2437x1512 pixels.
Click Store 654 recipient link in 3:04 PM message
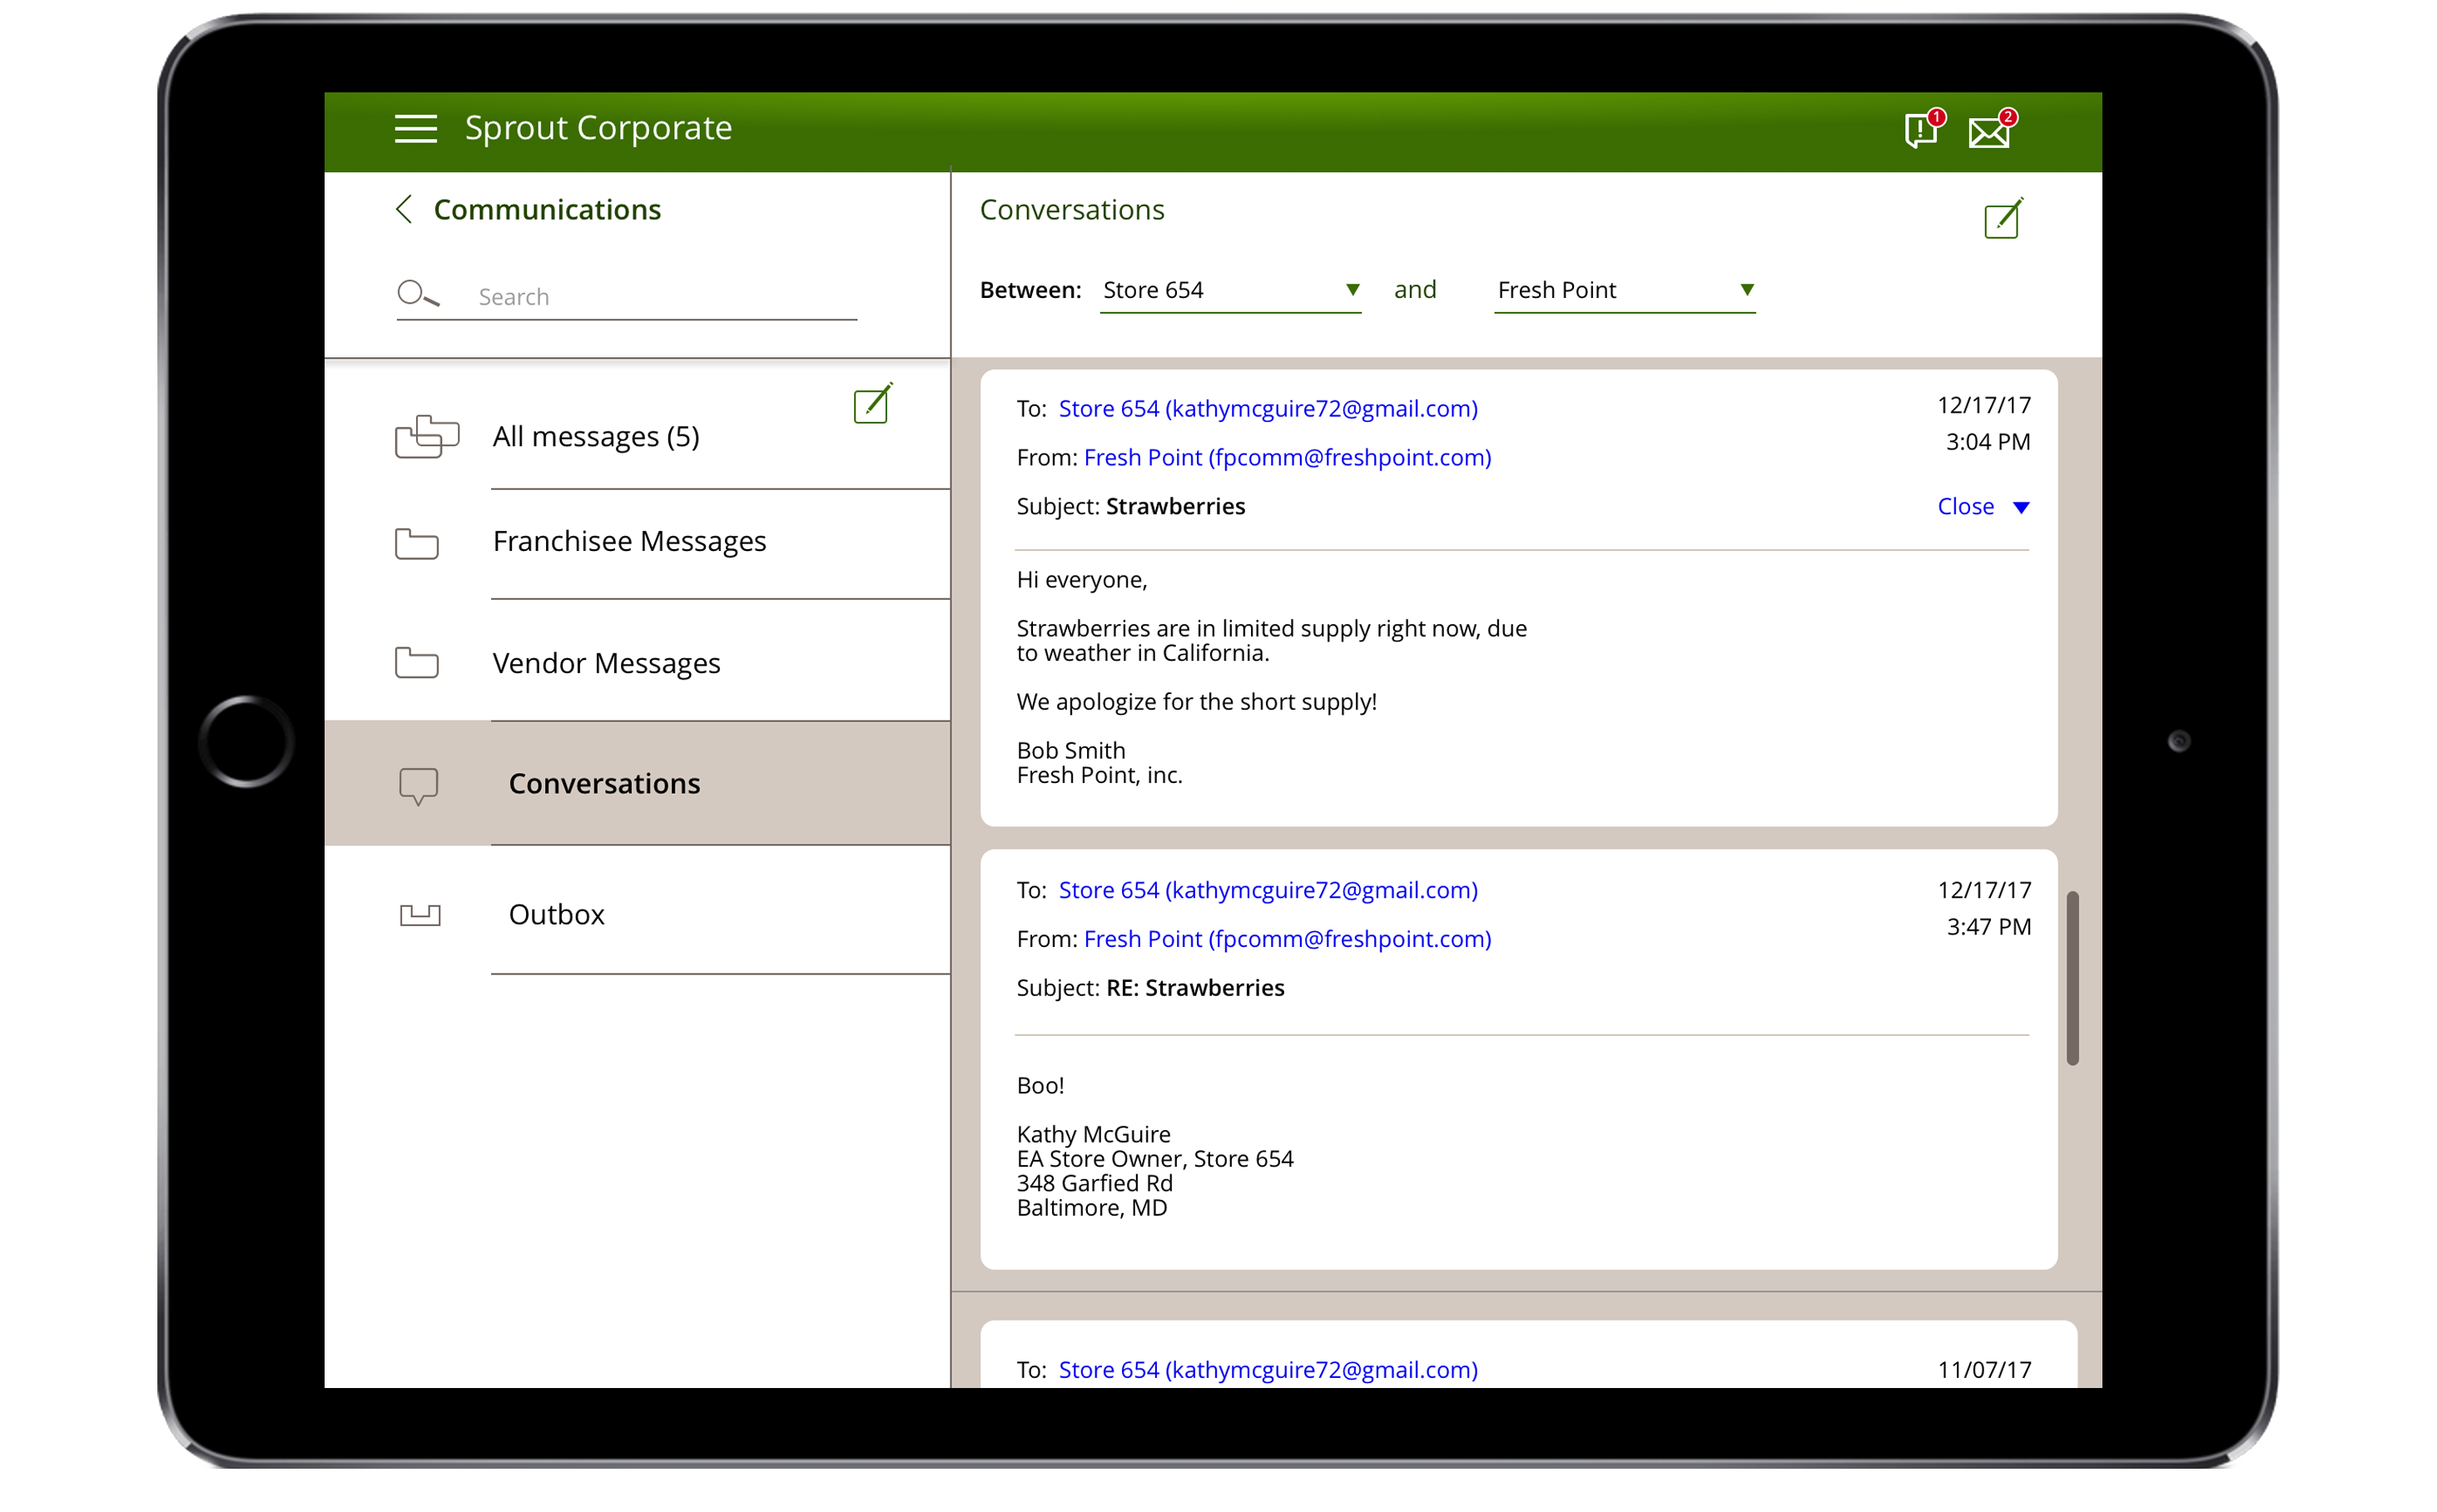click(1268, 409)
